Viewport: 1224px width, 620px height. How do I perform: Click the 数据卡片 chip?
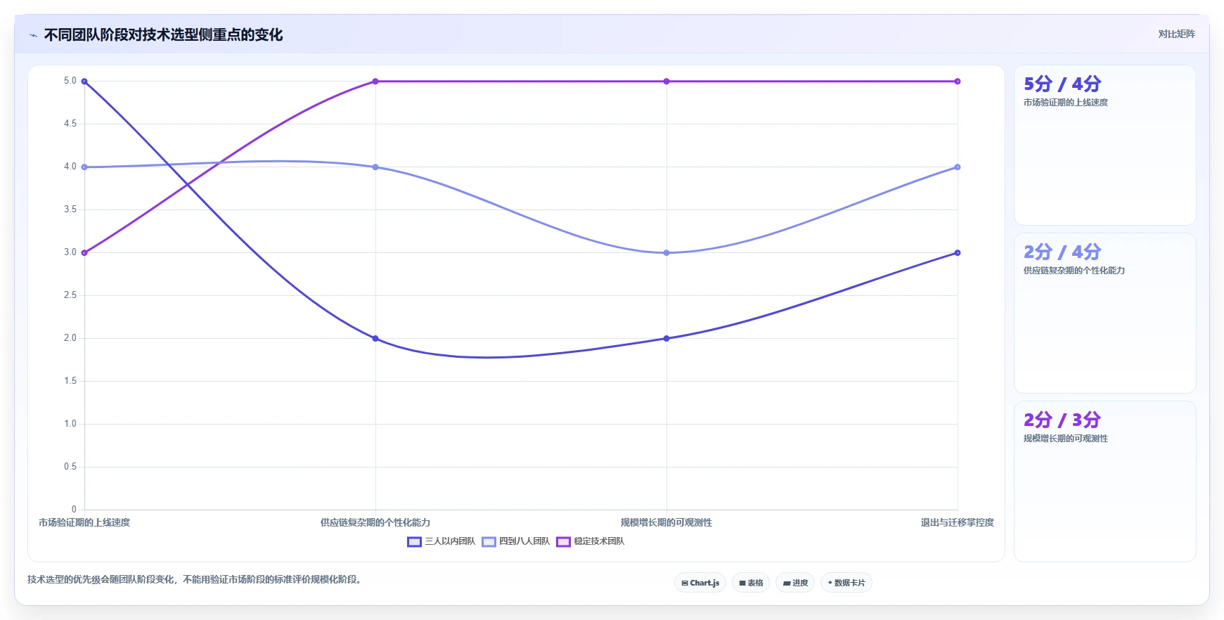(x=846, y=583)
